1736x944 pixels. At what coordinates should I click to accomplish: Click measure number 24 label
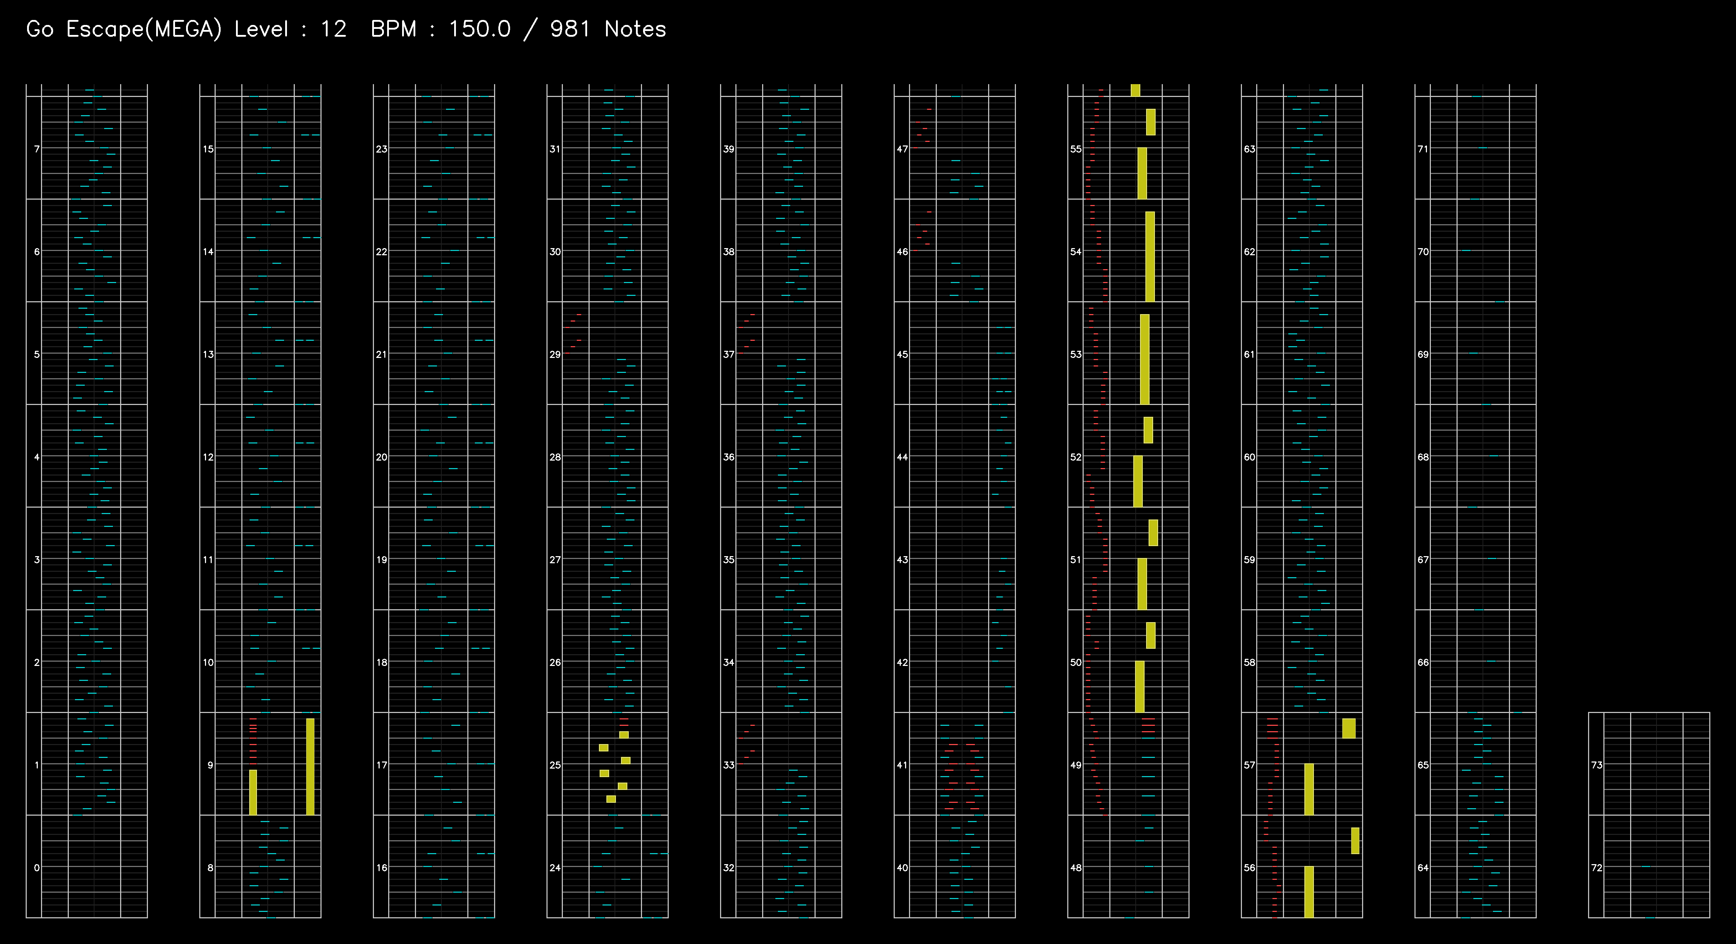pyautogui.click(x=555, y=868)
